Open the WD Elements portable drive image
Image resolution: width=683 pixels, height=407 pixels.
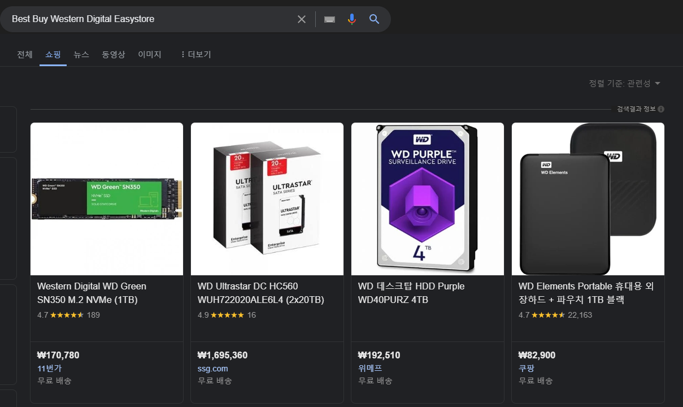coord(588,199)
